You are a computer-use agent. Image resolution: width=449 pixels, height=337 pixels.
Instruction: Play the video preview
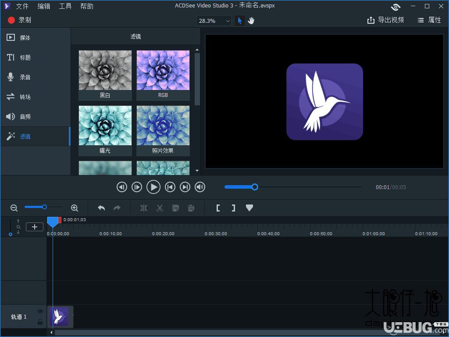[x=153, y=187]
